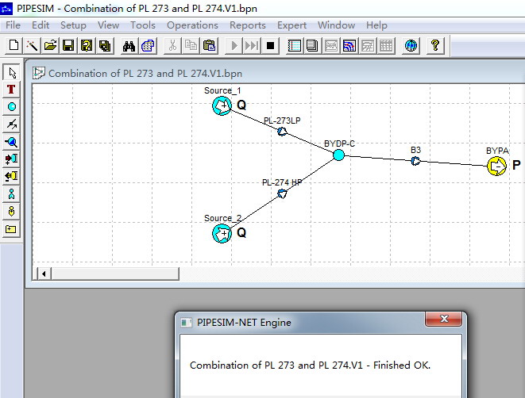Click the Copy icon in toolbar
This screenshot has height=398, width=525.
point(191,45)
